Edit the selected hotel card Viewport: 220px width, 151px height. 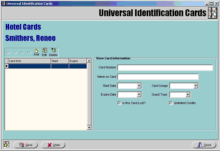[x=45, y=52]
